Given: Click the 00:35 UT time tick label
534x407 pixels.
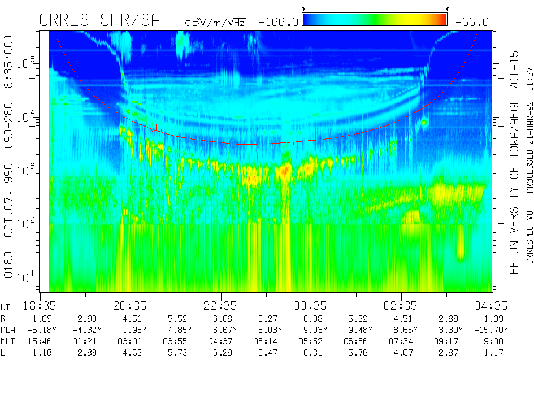Looking at the screenshot, I should pyautogui.click(x=311, y=305).
